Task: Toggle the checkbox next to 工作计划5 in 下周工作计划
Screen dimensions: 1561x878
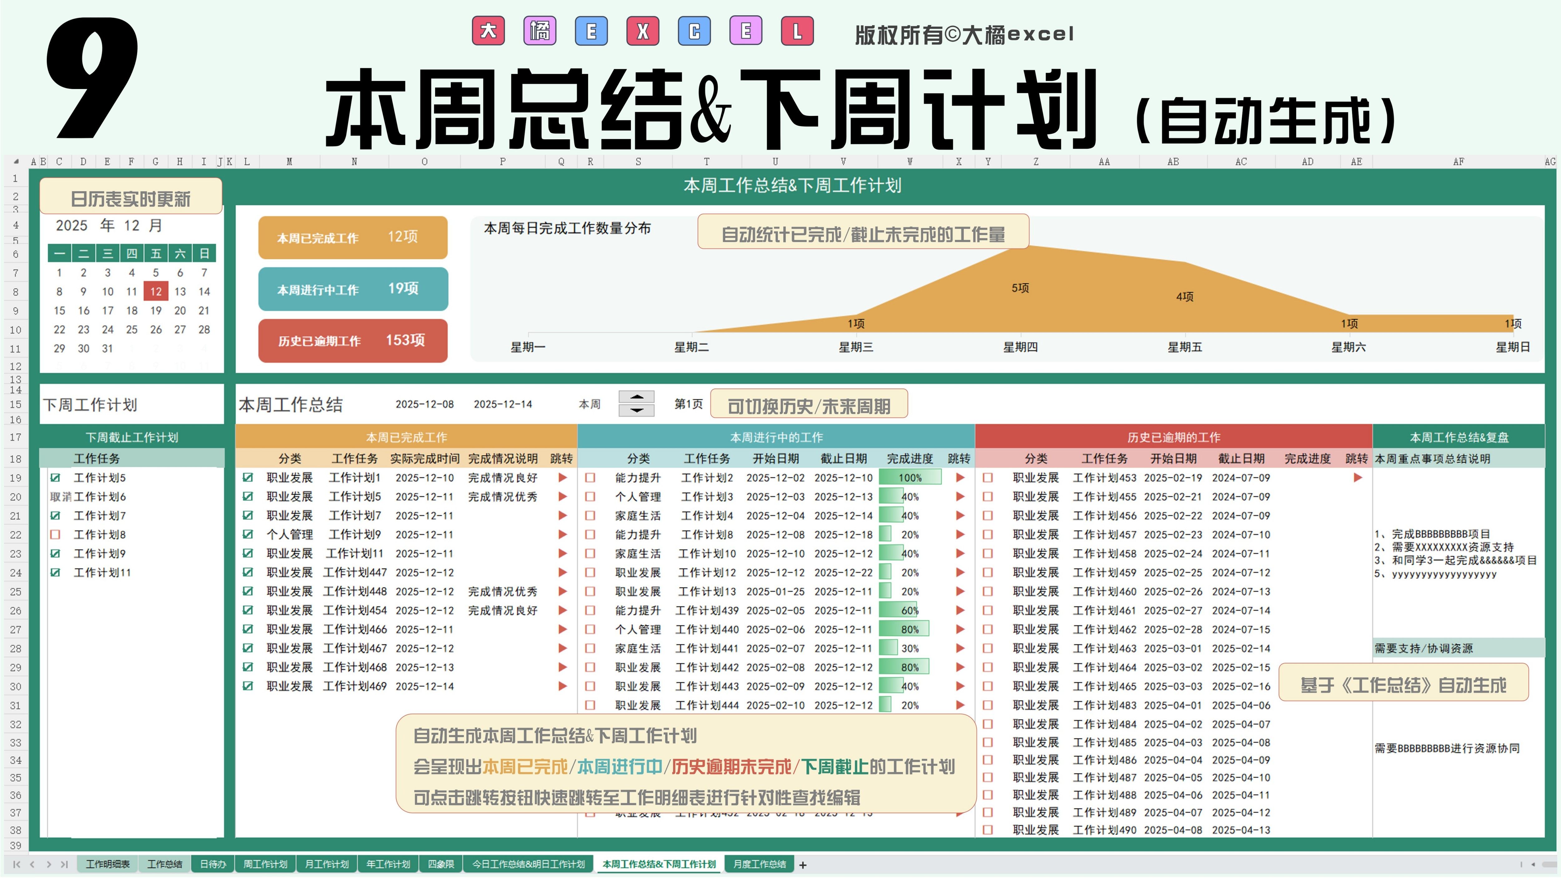Action: (x=55, y=478)
